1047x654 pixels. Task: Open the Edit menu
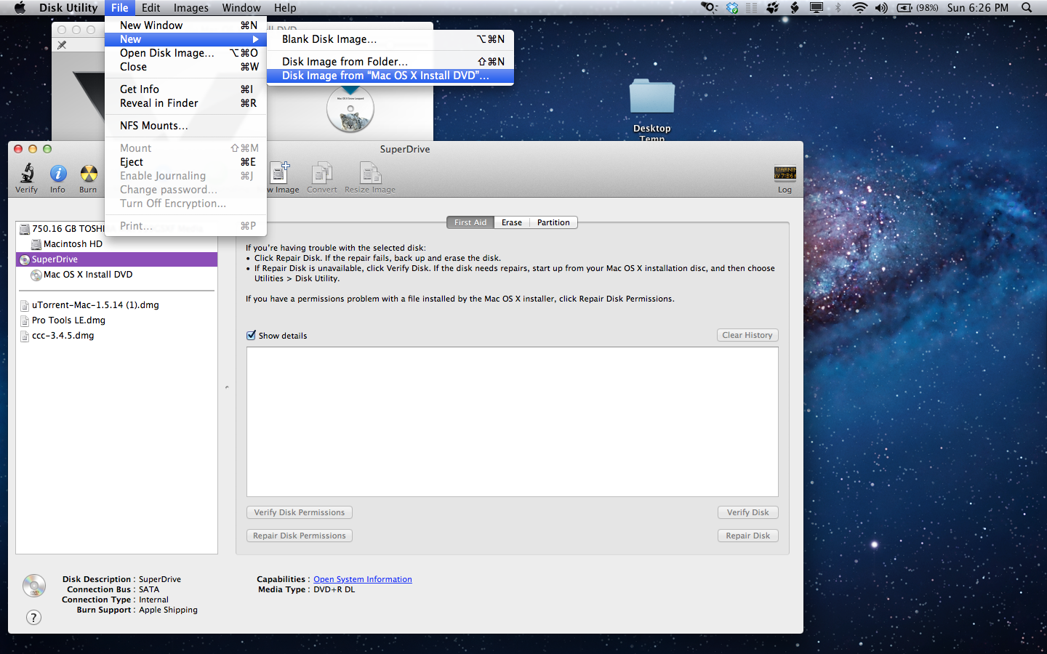click(x=151, y=7)
